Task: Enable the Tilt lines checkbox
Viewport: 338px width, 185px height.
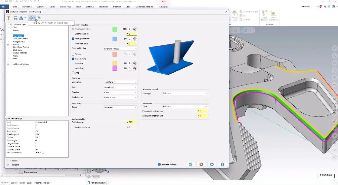Action: pos(73,54)
